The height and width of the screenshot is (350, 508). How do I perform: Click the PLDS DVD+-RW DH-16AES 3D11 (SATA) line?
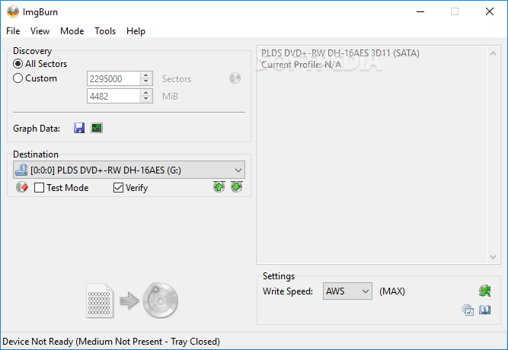[340, 52]
